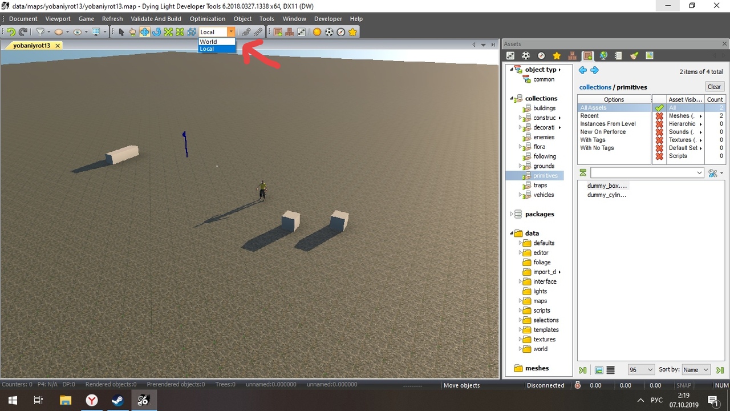Toggle the All asset visibility checkmark
Screen dimensions: 730x411
click(659, 108)
